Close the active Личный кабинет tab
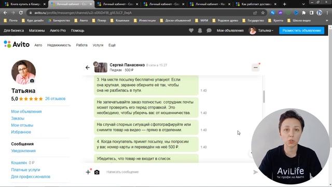 pyautogui.click(x=91, y=4)
